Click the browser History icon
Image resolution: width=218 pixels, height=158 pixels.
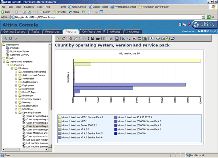[83, 12]
